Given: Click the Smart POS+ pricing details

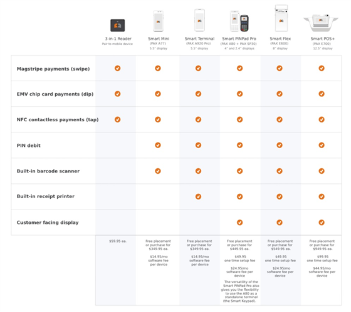Looking at the screenshot, I should 322,258.
